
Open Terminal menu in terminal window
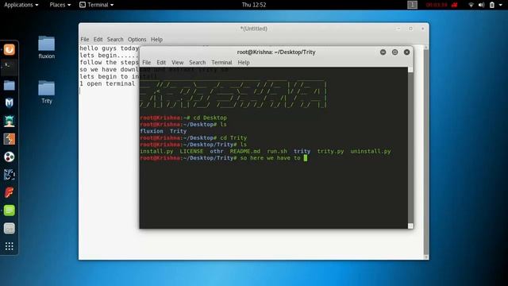[x=221, y=62]
